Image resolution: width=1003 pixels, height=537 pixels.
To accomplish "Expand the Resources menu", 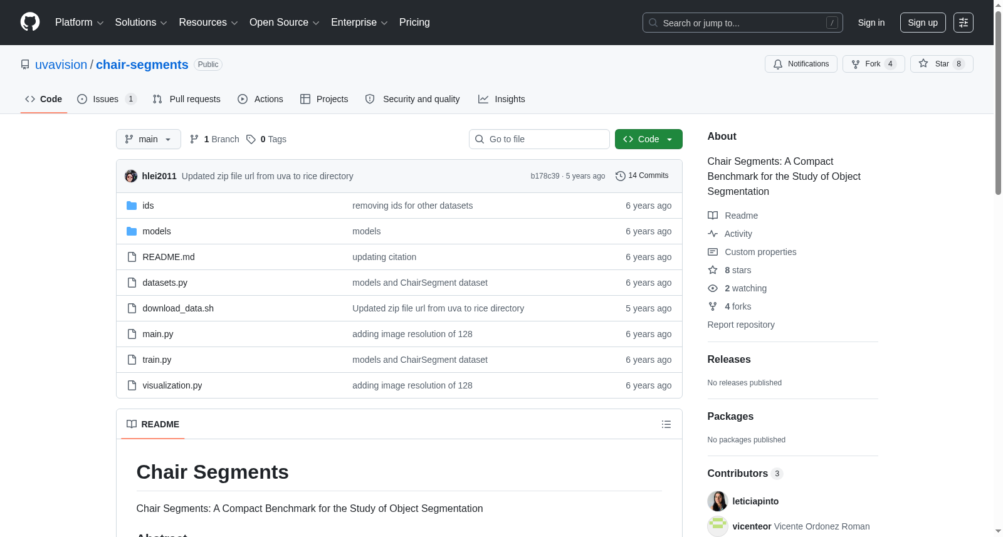I will coord(208,23).
